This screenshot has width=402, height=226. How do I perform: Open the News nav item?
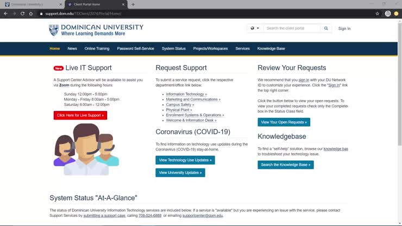pyautogui.click(x=72, y=48)
